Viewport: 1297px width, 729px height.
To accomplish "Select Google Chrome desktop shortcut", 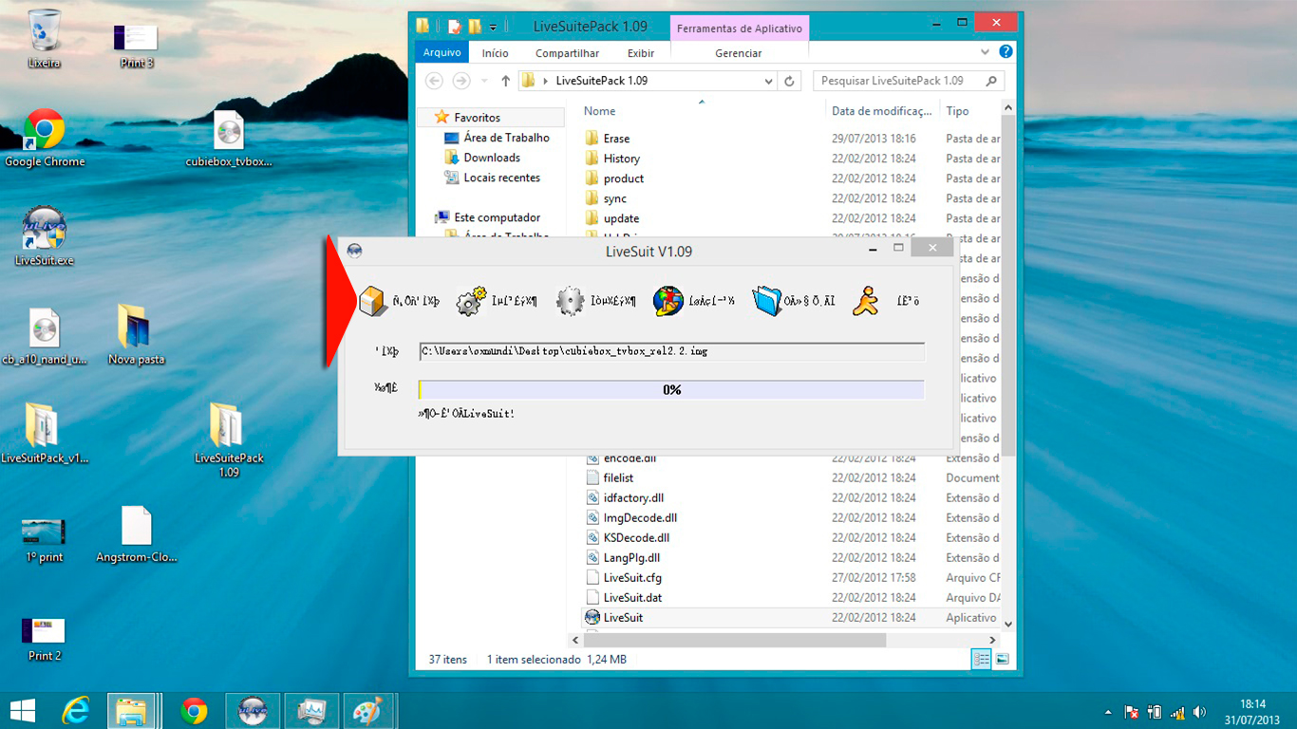I will click(x=45, y=139).
